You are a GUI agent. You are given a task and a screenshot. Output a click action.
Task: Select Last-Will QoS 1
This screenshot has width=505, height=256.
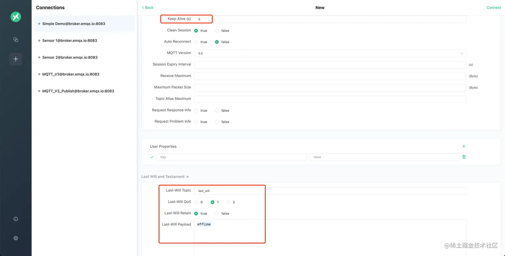coord(212,202)
